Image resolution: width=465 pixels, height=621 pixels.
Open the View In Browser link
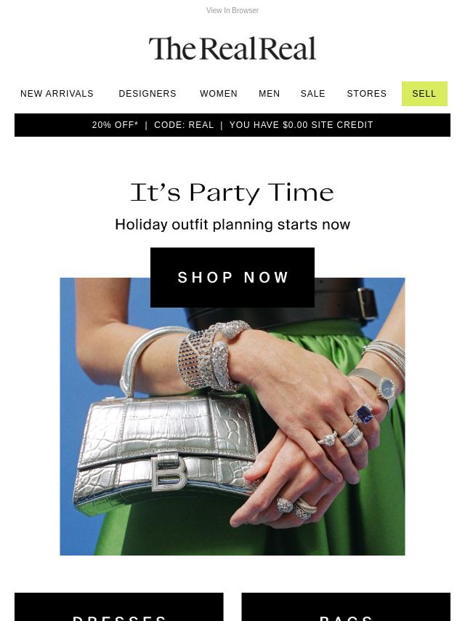click(232, 11)
